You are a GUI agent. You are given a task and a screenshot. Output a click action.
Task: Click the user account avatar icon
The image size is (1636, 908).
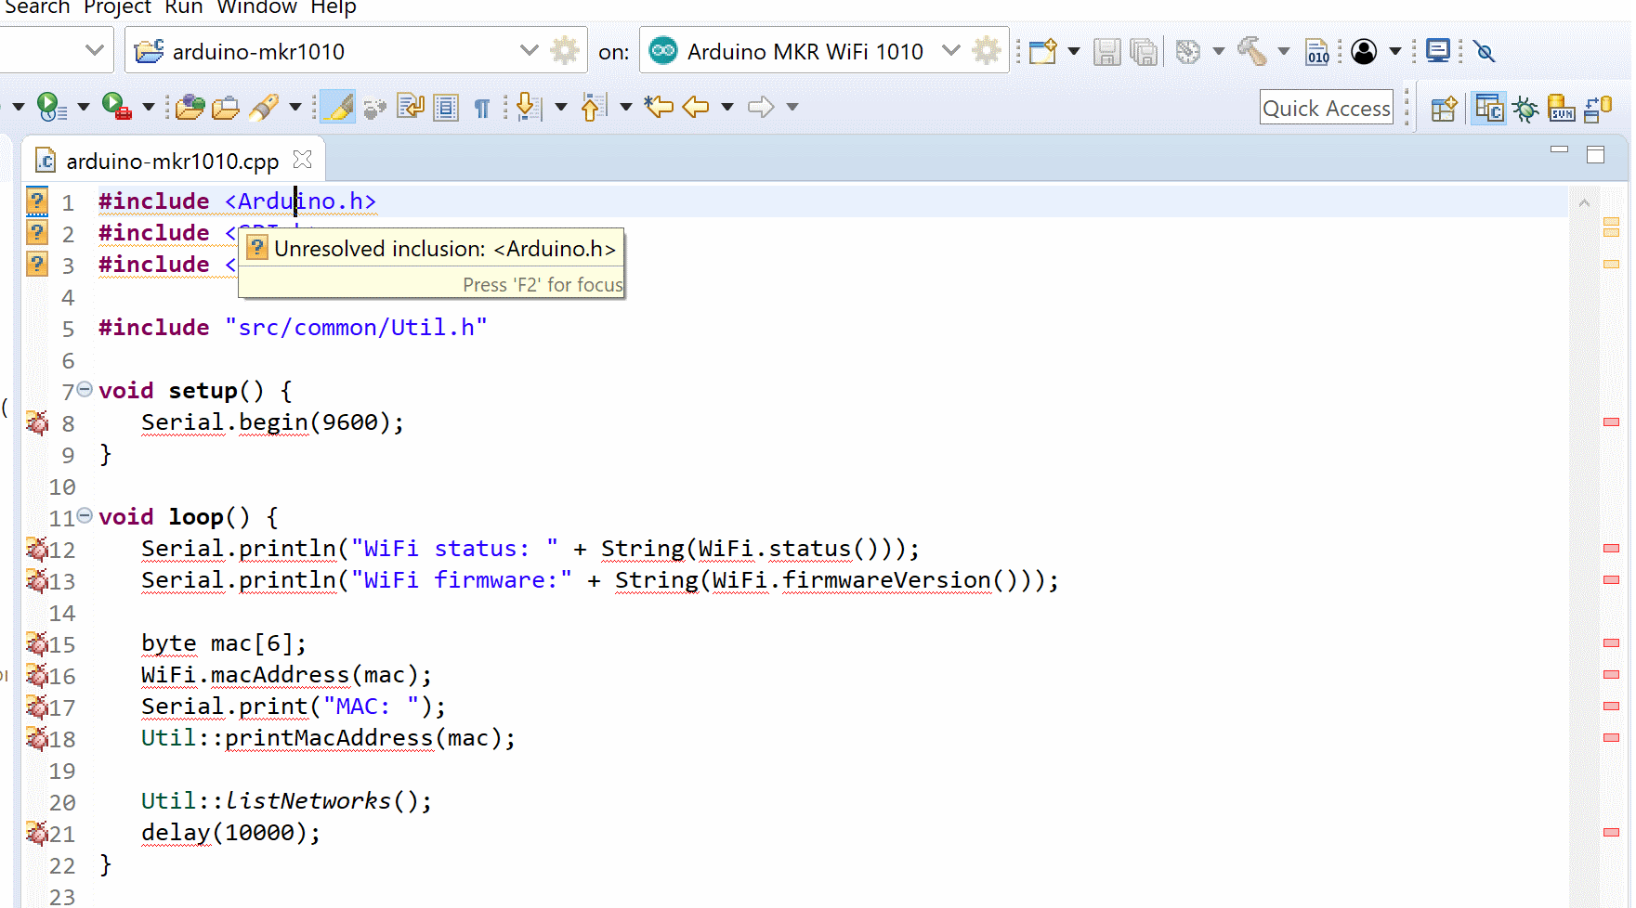pyautogui.click(x=1364, y=51)
